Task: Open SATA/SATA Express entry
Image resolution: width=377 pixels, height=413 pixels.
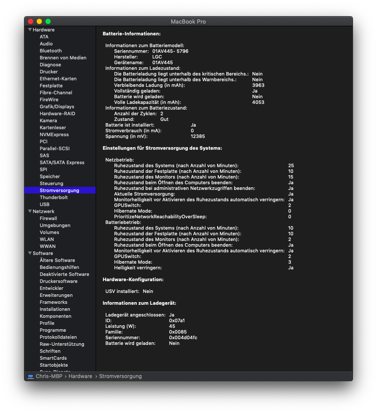Action: coord(62,162)
